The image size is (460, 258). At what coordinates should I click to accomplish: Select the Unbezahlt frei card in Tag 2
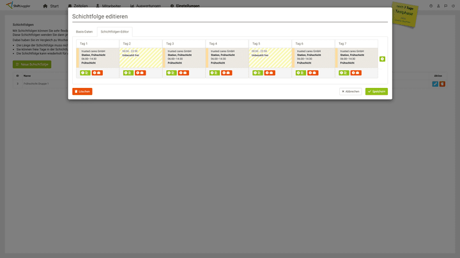click(x=141, y=57)
